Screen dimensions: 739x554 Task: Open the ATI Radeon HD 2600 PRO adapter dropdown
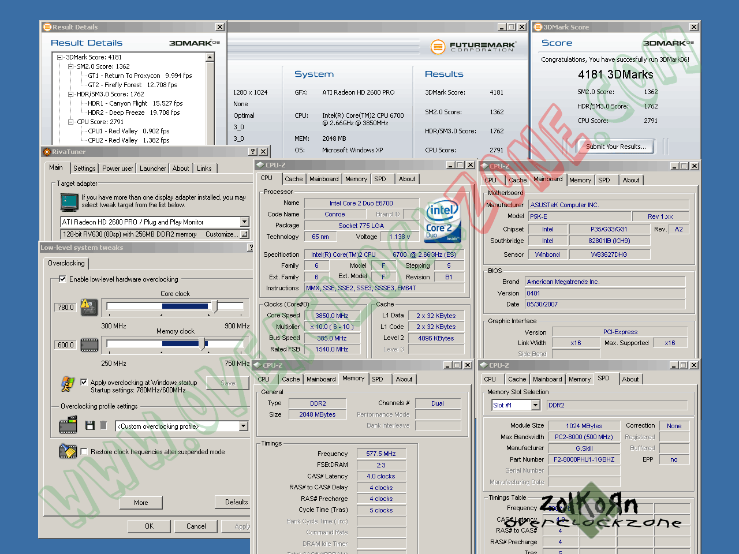(x=244, y=222)
